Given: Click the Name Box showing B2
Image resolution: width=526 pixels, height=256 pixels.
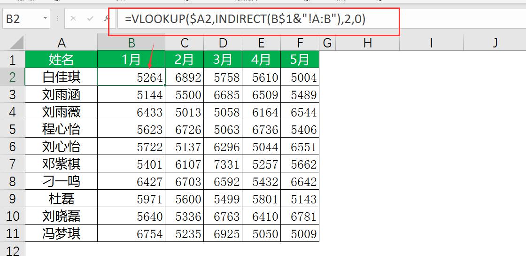Looking at the screenshot, I should [x=26, y=18].
